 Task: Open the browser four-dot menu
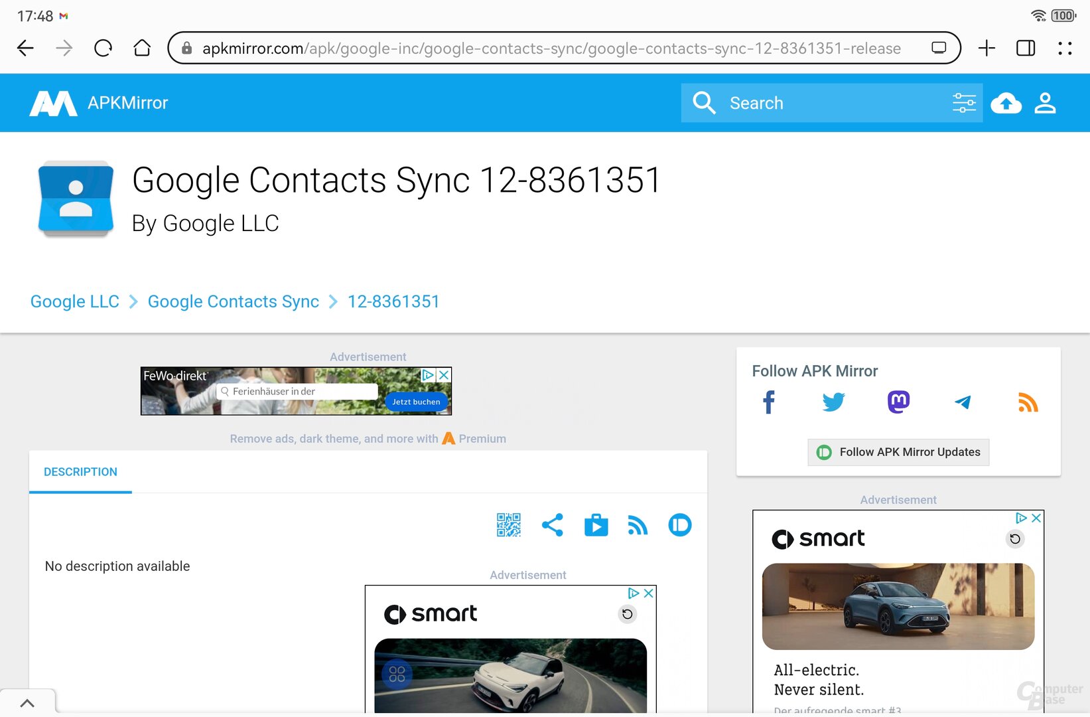1065,48
